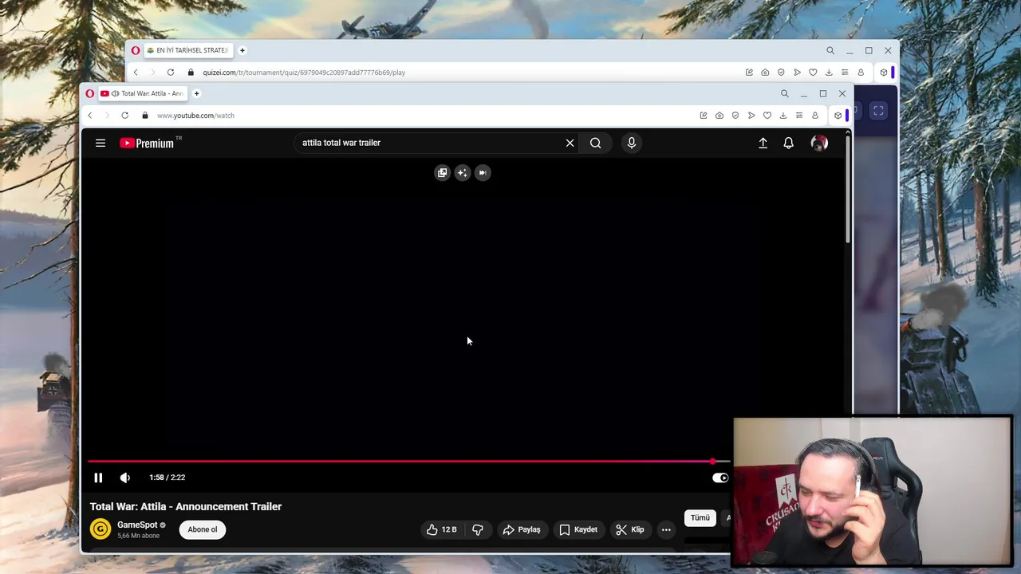Click the picture-in-picture icon above video

click(x=443, y=172)
